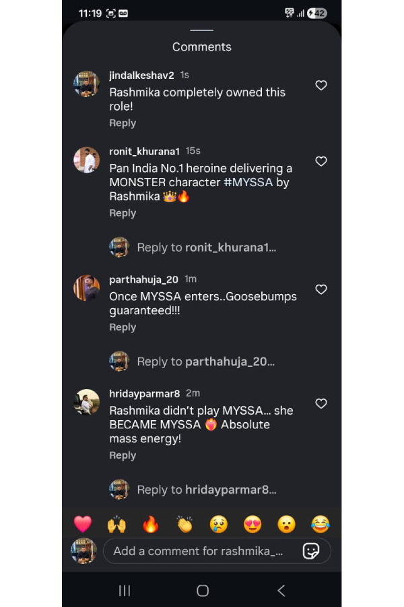Like hridayparmar8's comment with the heart
This screenshot has height=607, width=404.
tap(321, 403)
